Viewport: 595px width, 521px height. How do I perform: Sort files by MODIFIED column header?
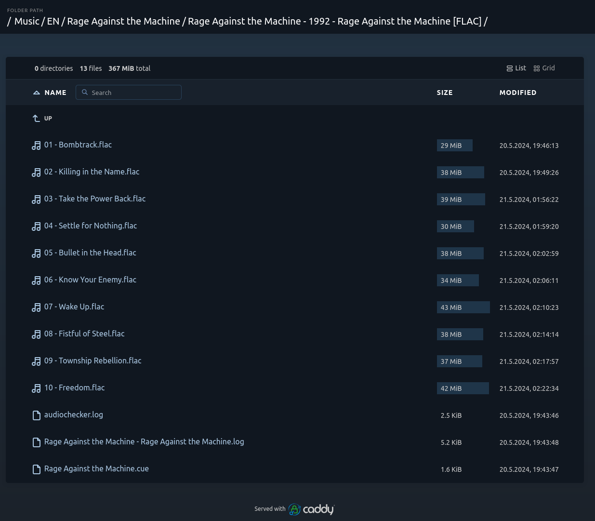pyautogui.click(x=518, y=93)
